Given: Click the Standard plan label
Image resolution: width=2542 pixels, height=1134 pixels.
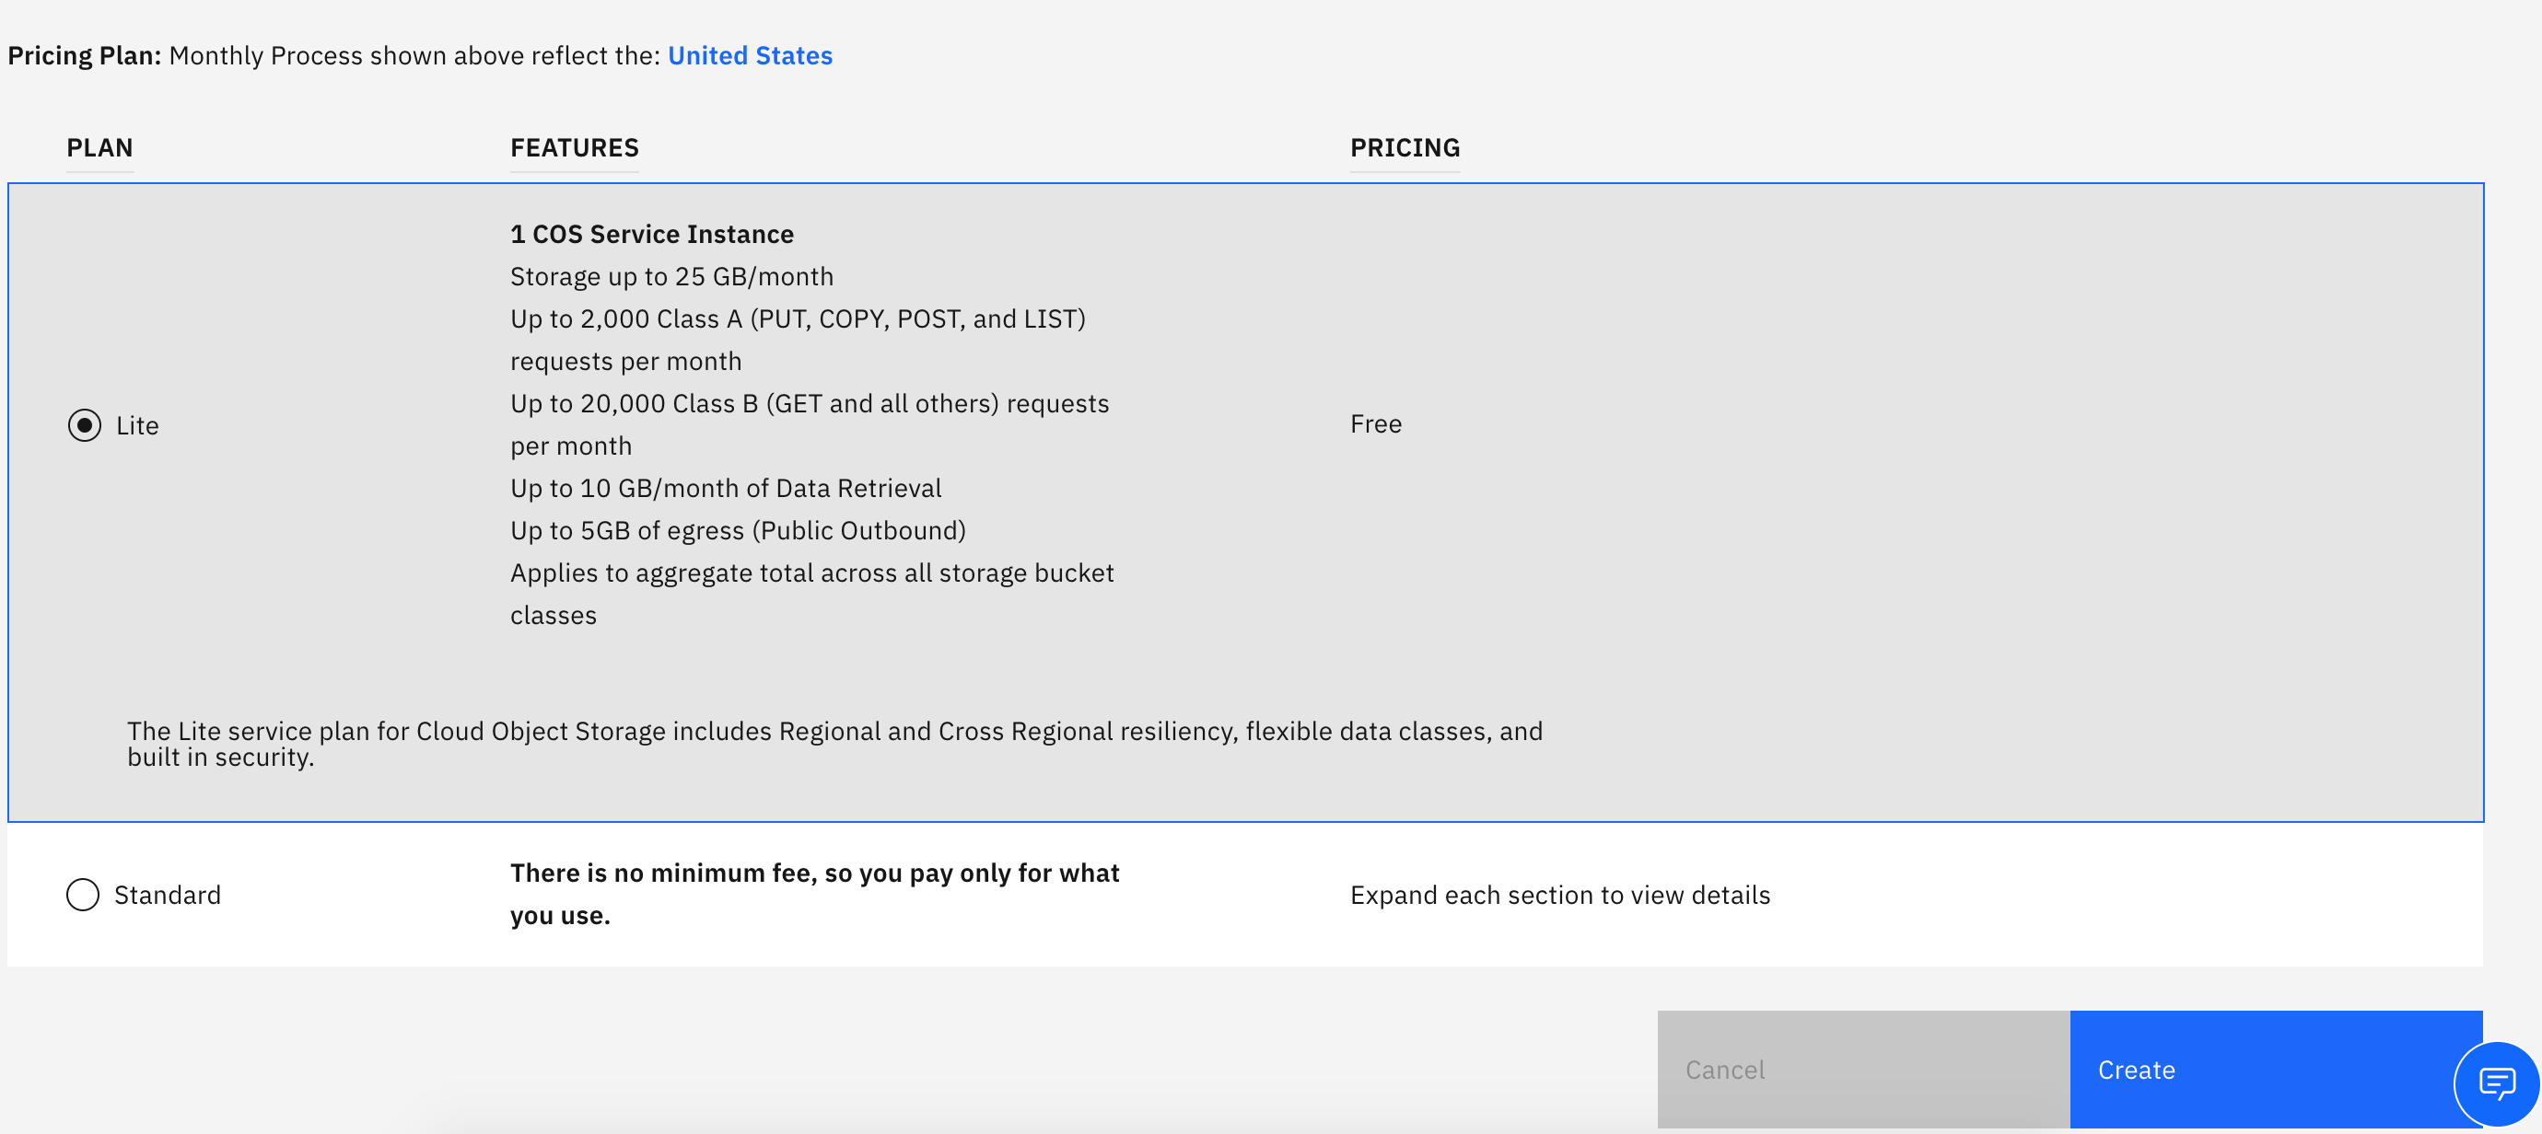Looking at the screenshot, I should [x=167, y=895].
